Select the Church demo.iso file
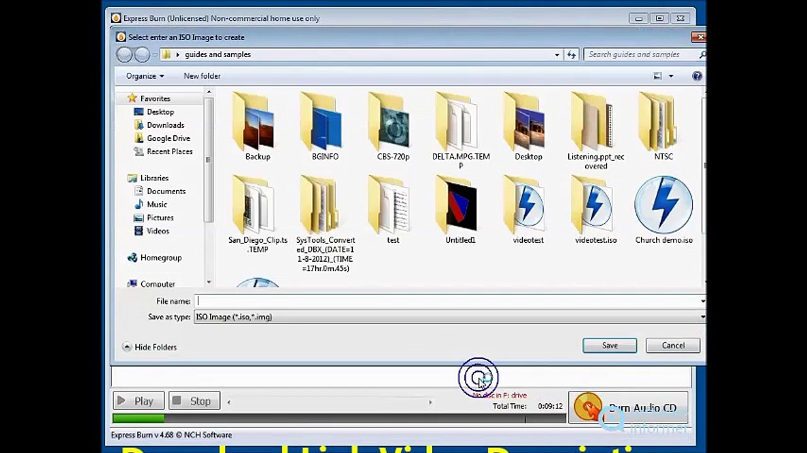Screen dimensions: 807x453 coord(663,210)
